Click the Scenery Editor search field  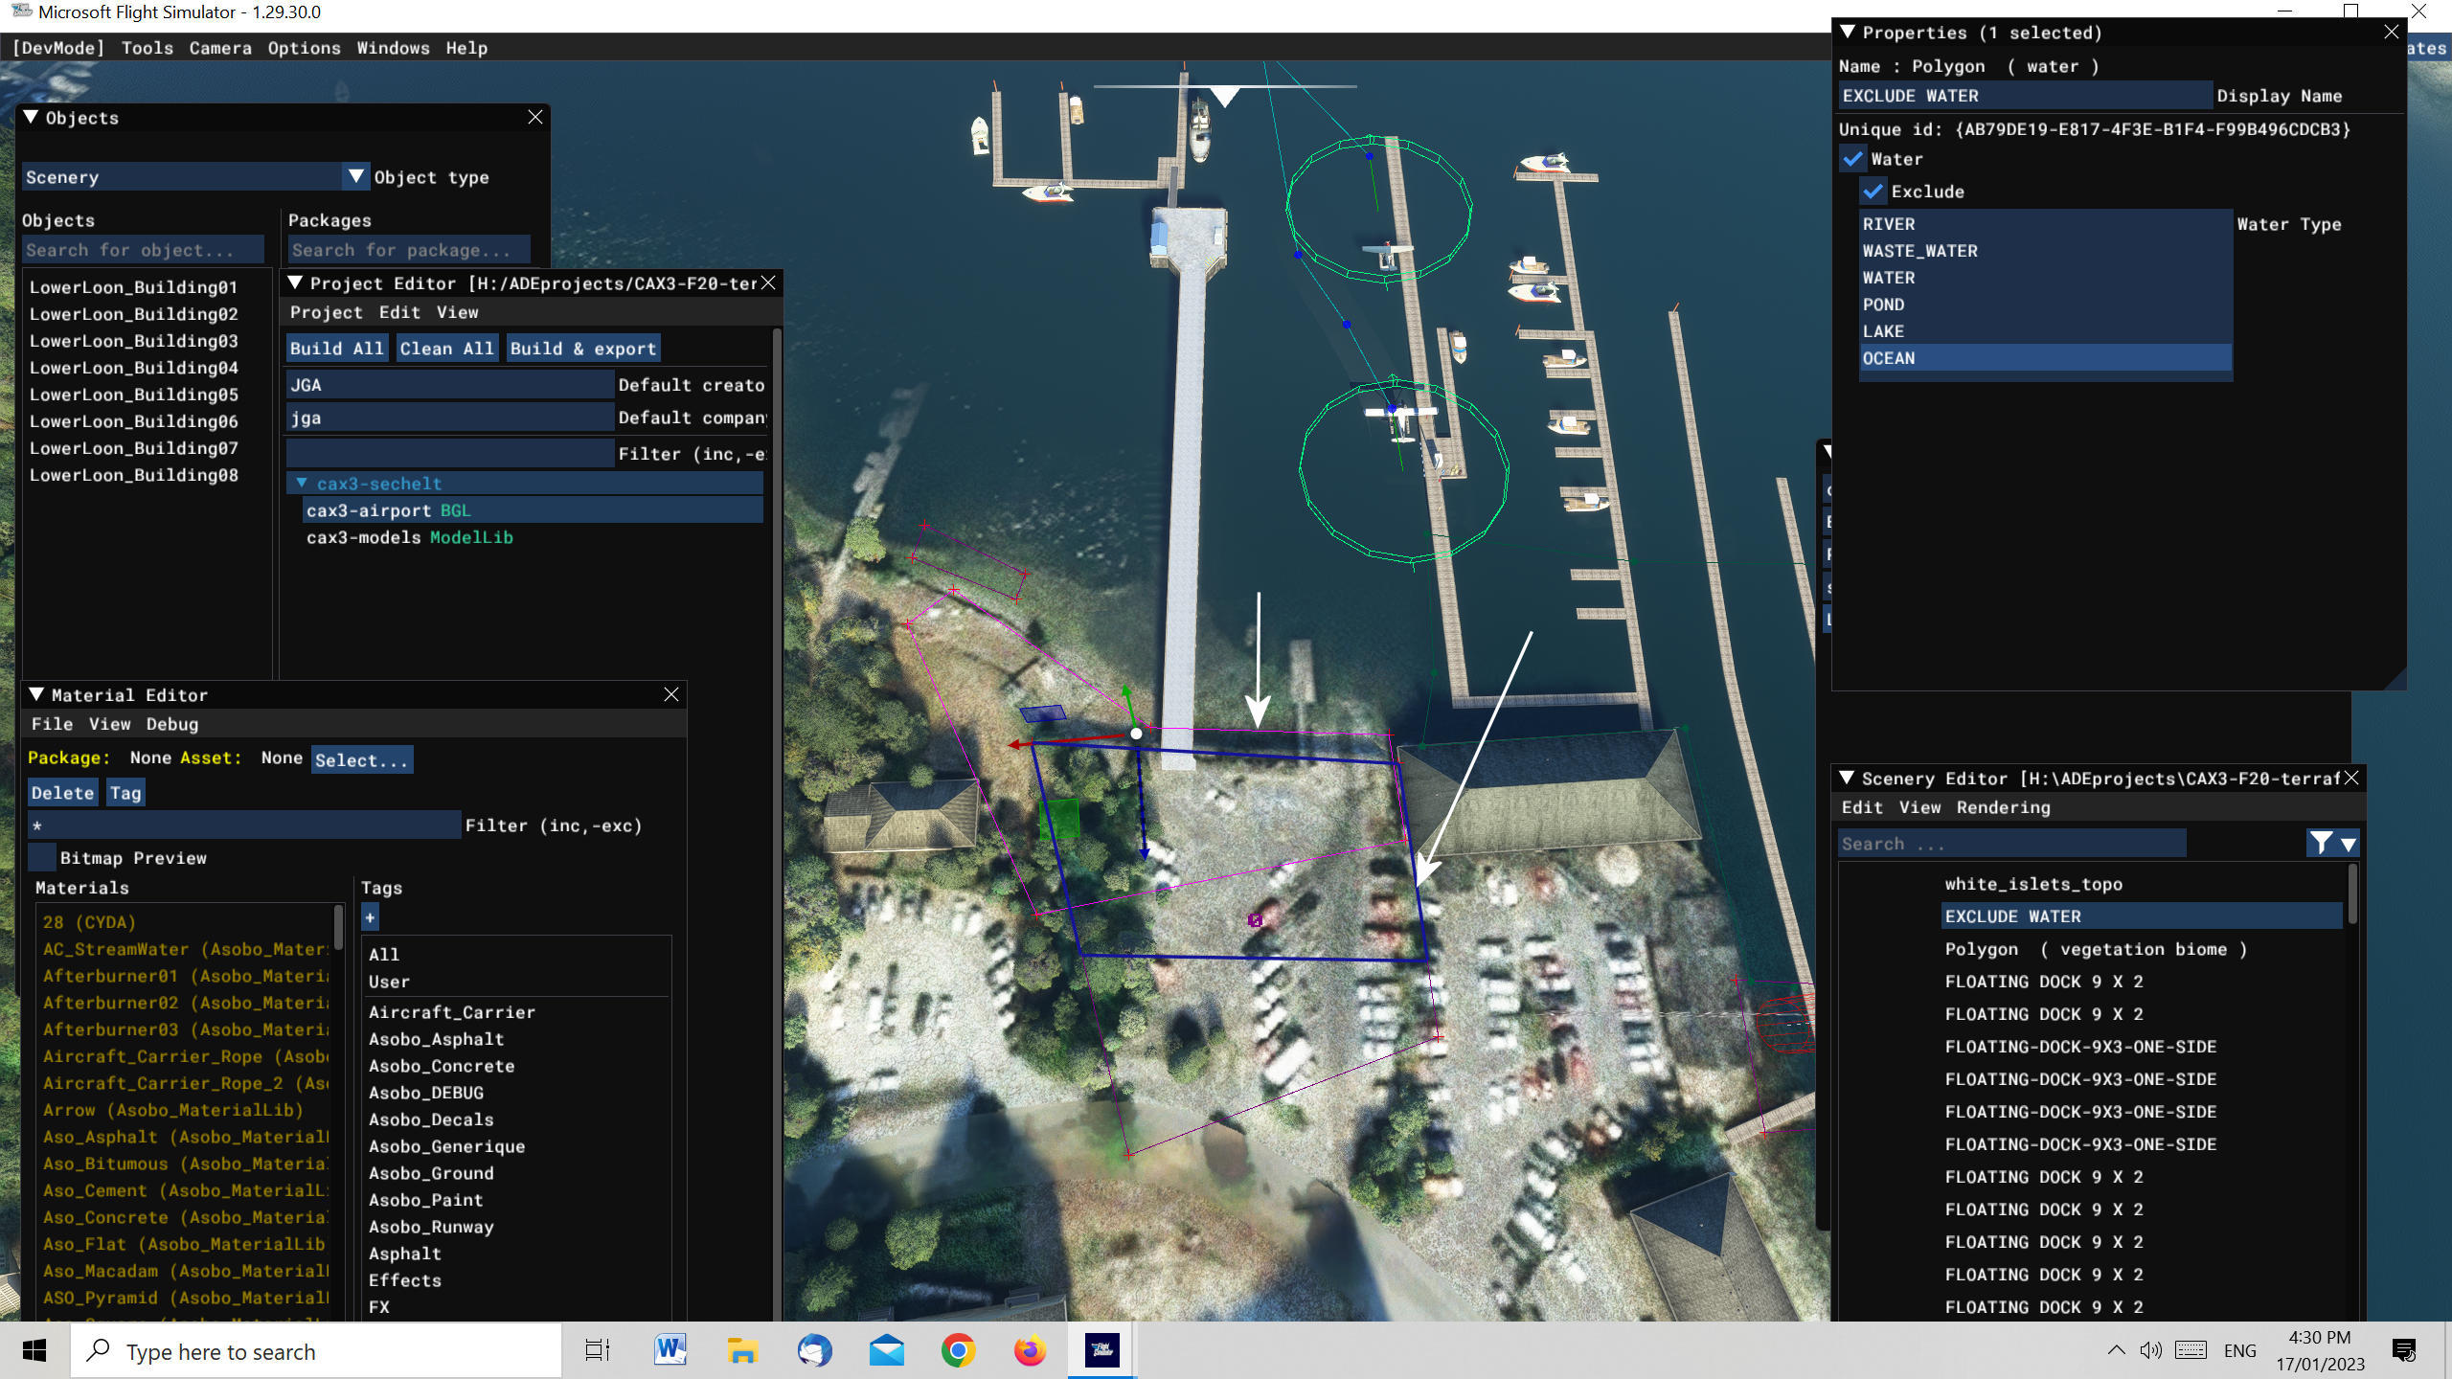[x=2012, y=843]
